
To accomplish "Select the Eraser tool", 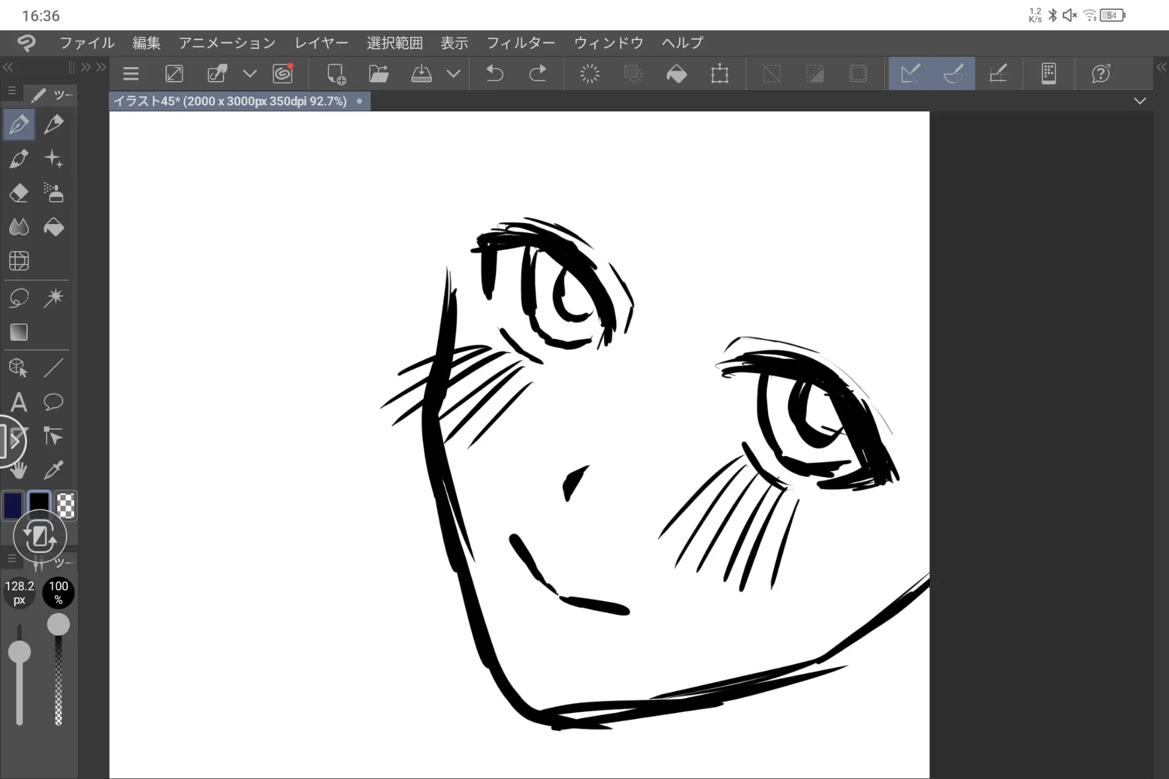I will 18,193.
